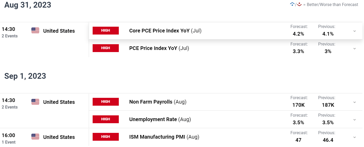Click HIGH badge beside PCE Price Index YoY
Viewport: 364px width, 147px height.
point(106,48)
